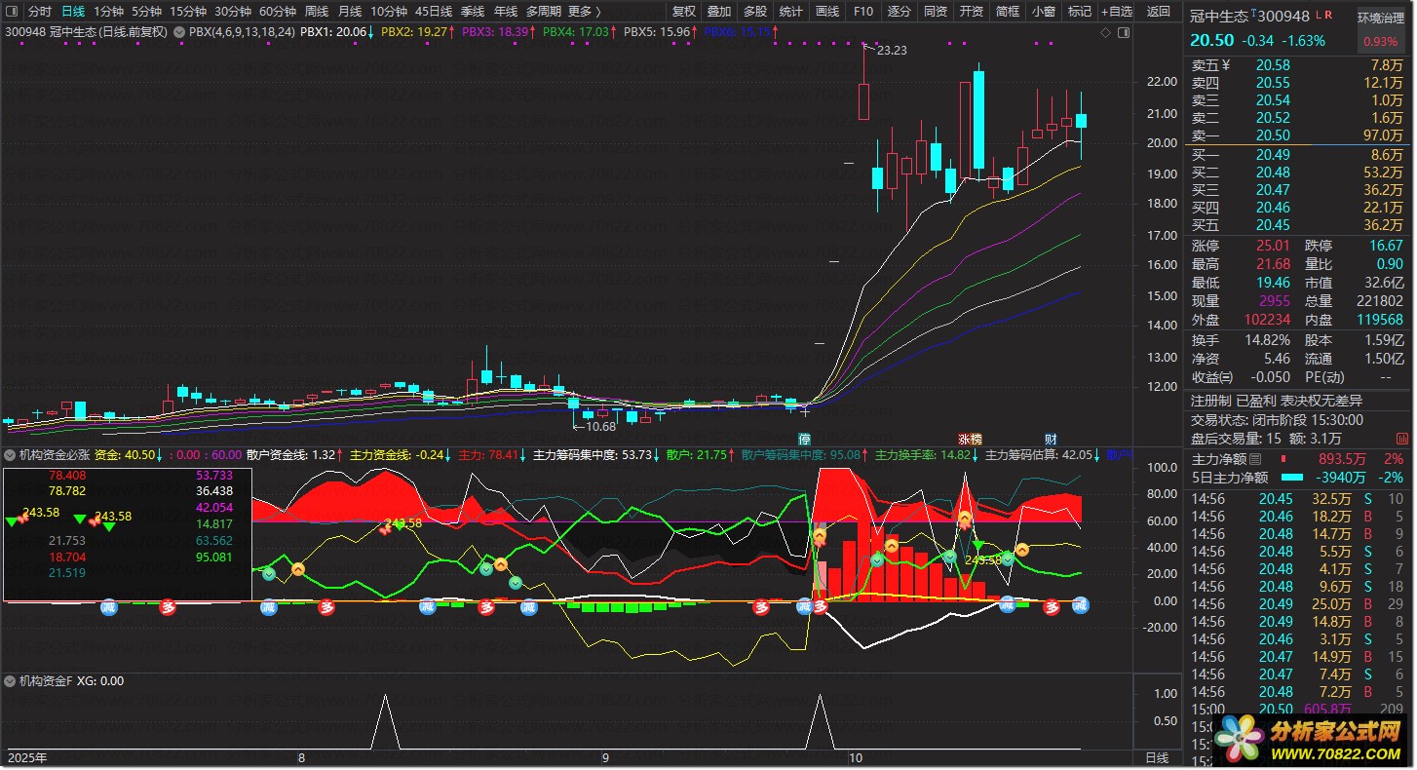Toggle 画线 drawing tools
The width and height of the screenshot is (1417, 770).
click(826, 12)
